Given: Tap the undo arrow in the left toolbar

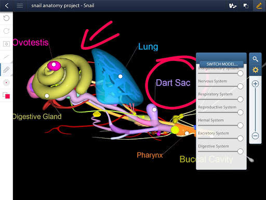Looking at the screenshot, I should click(x=6, y=18).
